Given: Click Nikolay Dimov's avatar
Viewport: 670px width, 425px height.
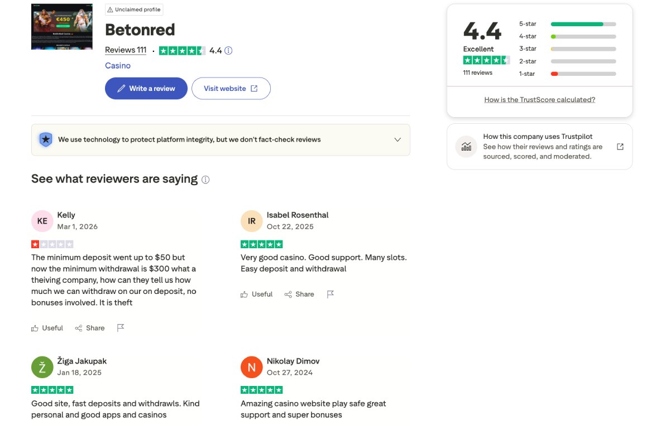Looking at the screenshot, I should (x=251, y=367).
